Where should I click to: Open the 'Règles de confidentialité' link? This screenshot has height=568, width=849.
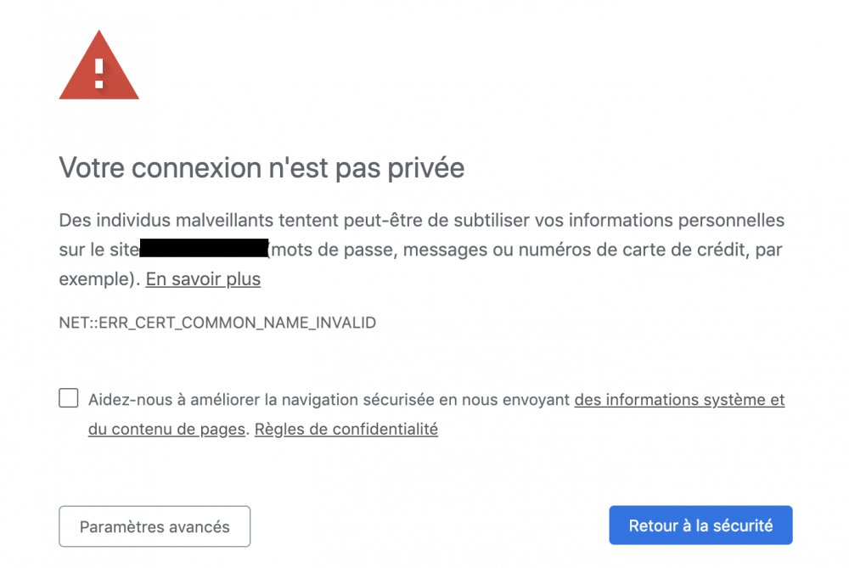[346, 429]
